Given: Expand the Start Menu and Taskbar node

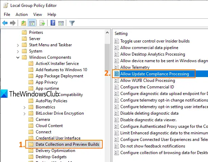Looking at the screenshot, I should (x=18, y=45).
